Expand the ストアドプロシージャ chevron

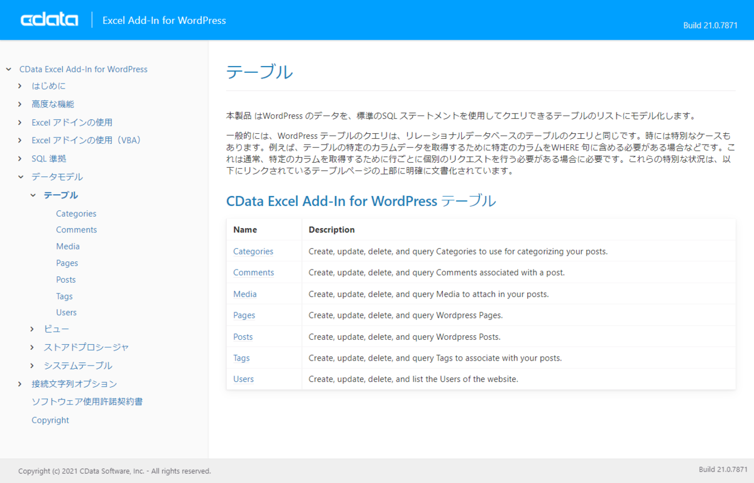33,347
